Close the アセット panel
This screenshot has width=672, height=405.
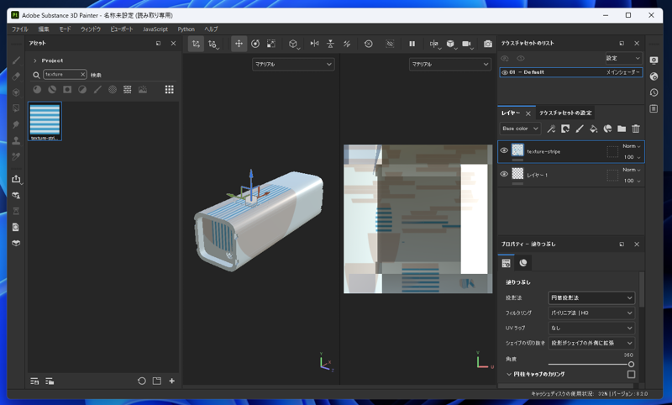[173, 44]
